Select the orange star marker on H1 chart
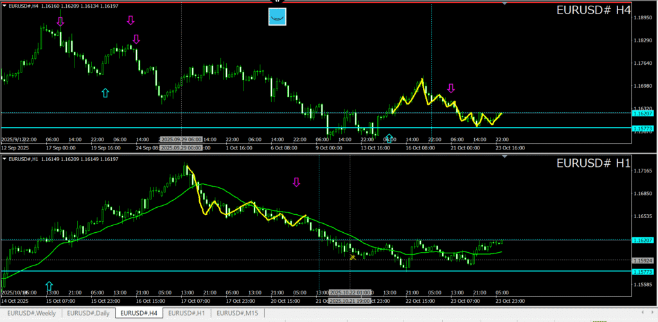 (352, 257)
